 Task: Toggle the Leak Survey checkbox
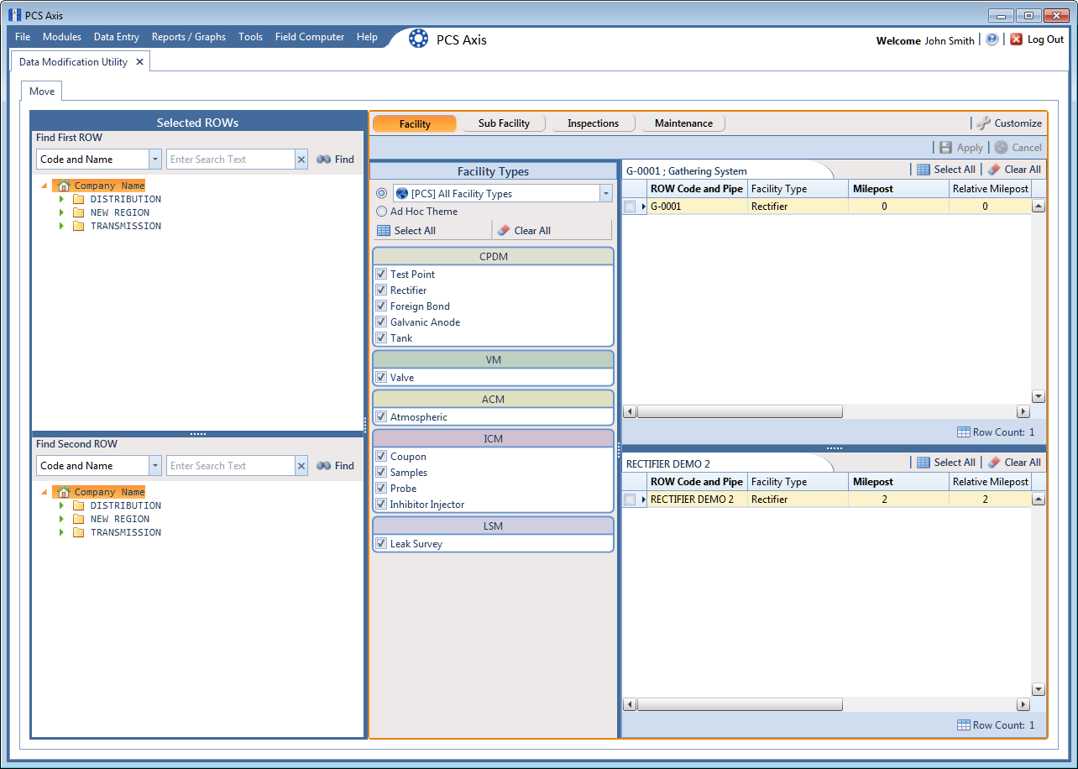coord(381,544)
